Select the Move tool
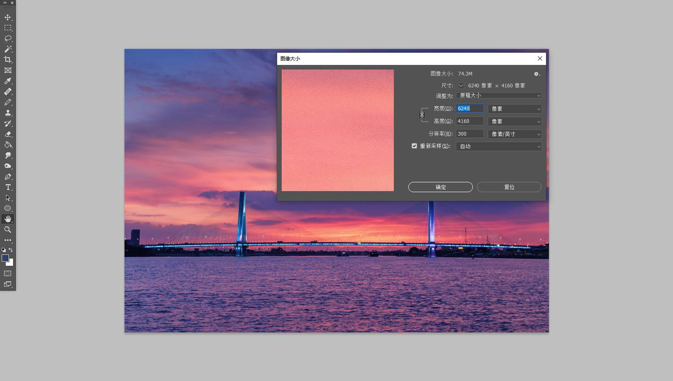673x381 pixels. tap(7, 17)
